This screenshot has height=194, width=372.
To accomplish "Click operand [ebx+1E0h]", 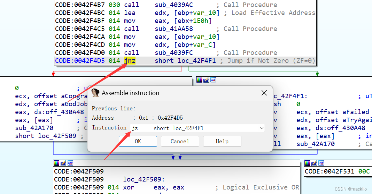I will [x=193, y=21].
